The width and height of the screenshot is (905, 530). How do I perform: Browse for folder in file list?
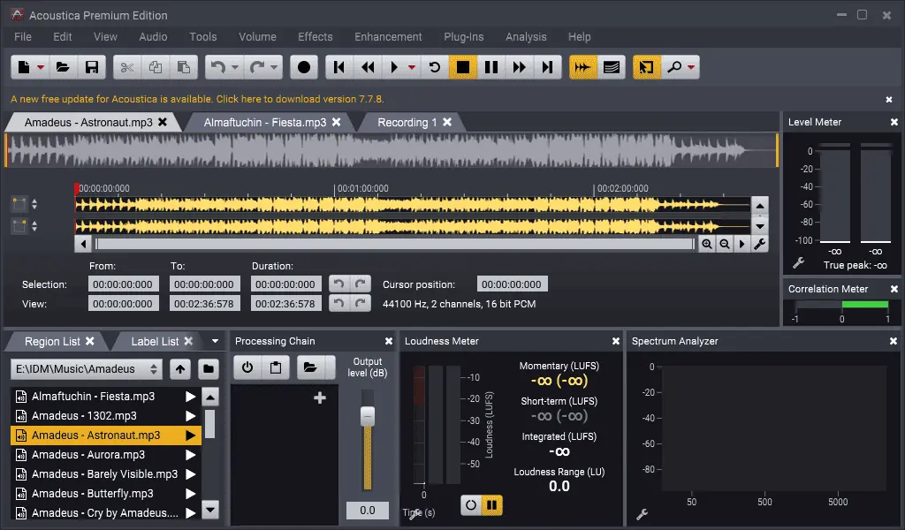pos(209,369)
